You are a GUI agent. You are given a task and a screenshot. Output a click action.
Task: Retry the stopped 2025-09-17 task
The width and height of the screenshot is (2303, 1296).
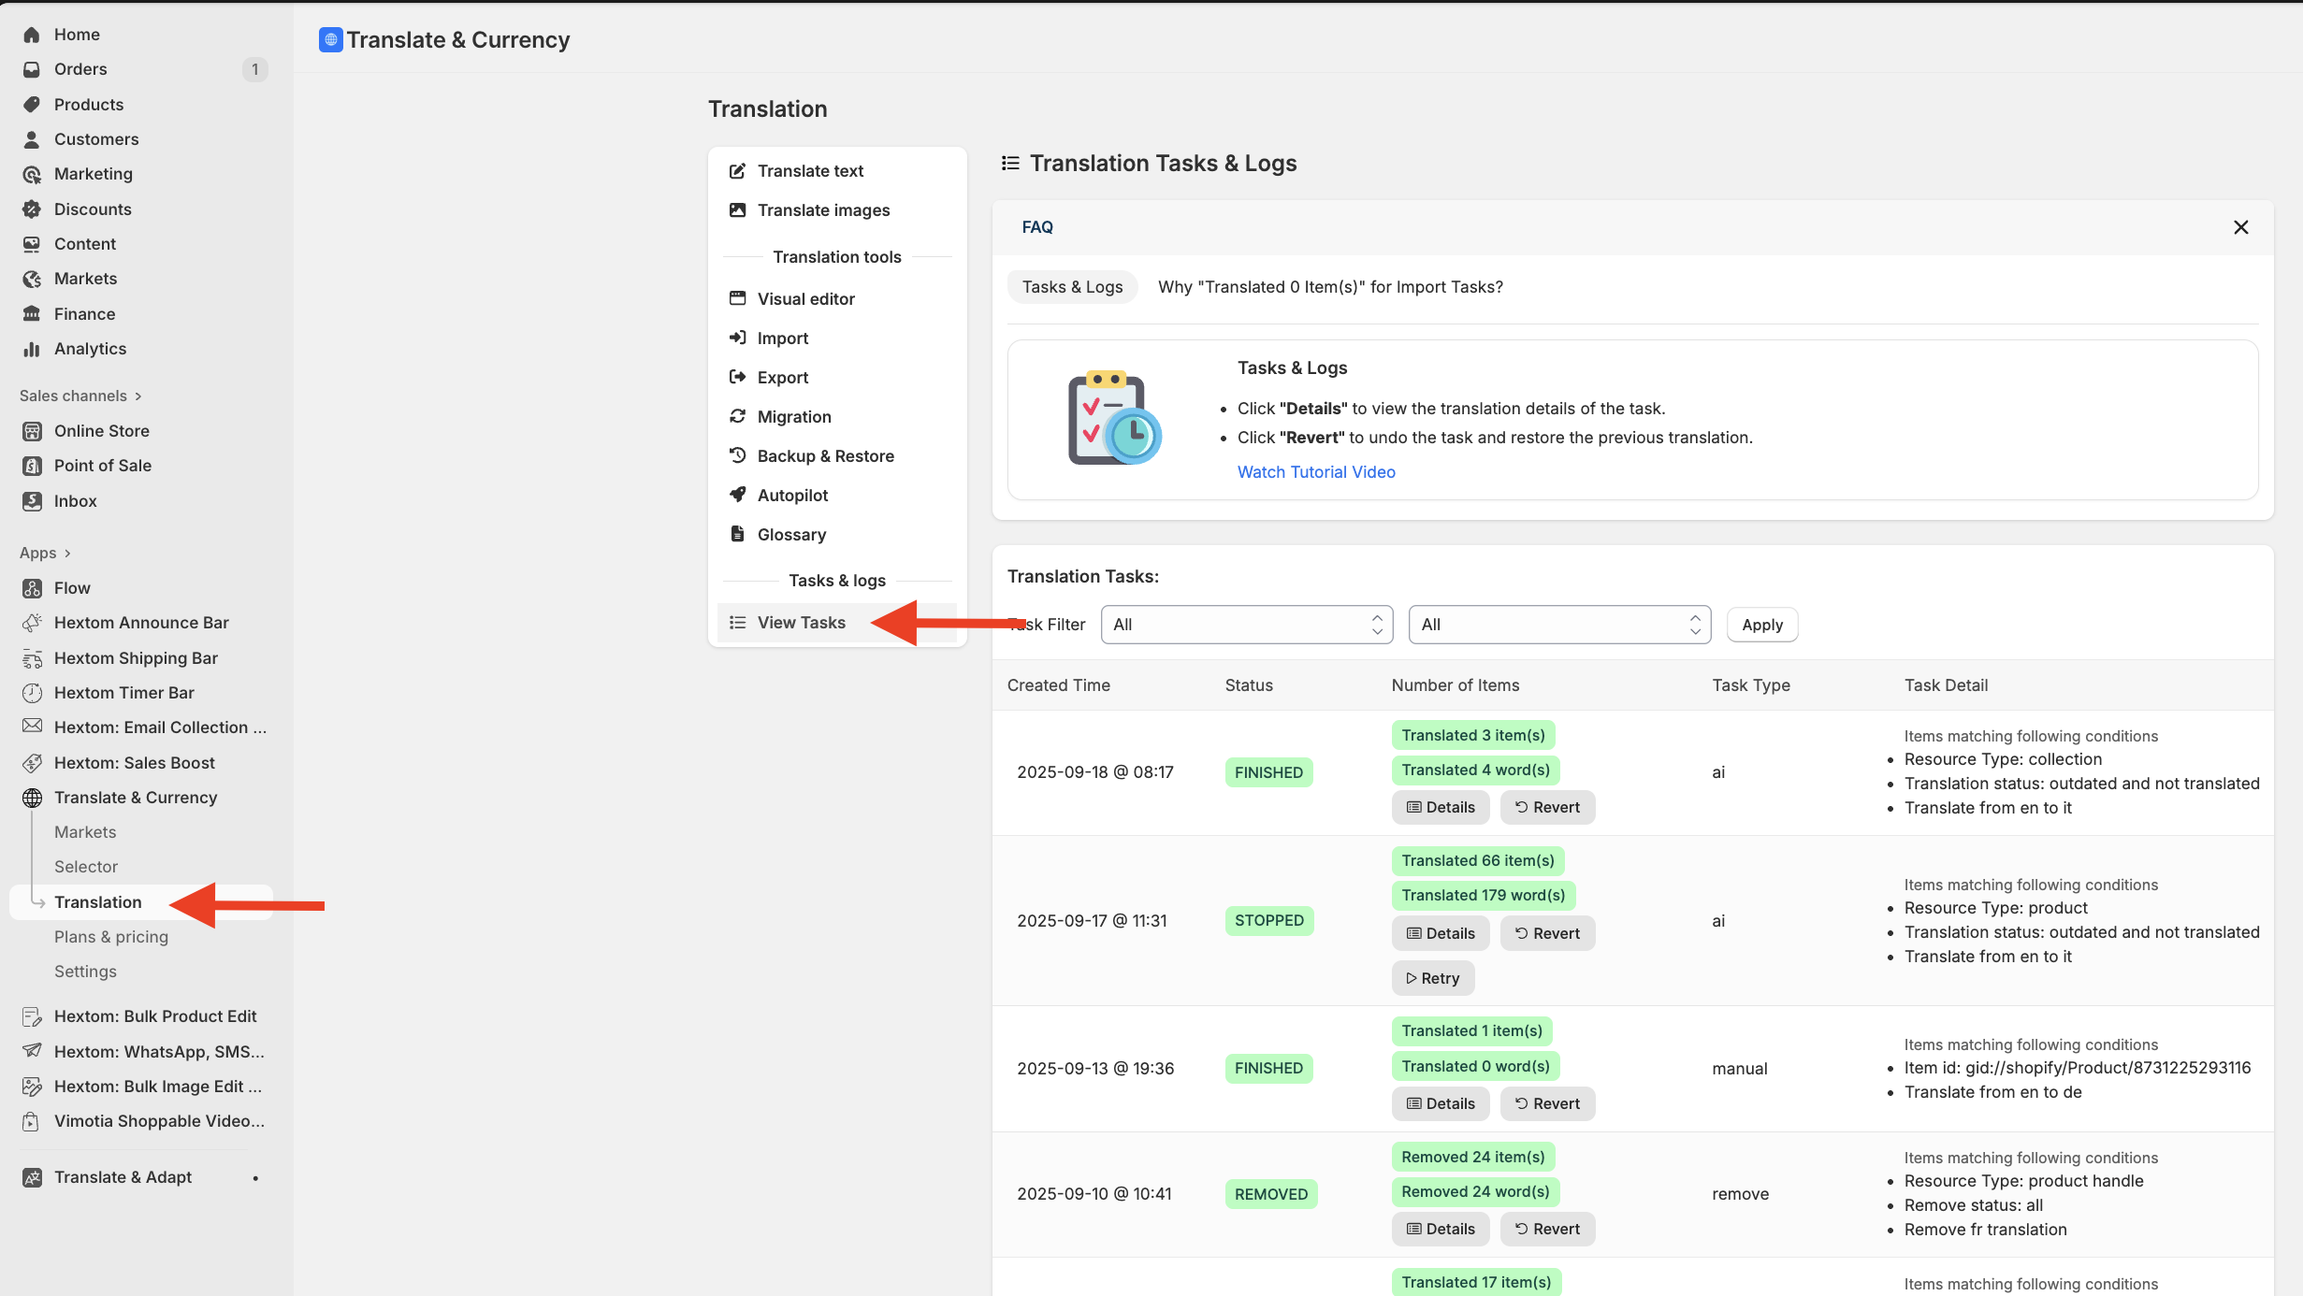[1432, 978]
